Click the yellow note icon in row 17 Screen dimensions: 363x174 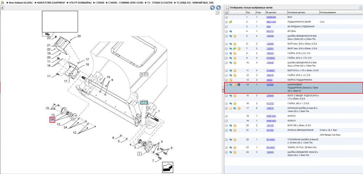(231, 108)
